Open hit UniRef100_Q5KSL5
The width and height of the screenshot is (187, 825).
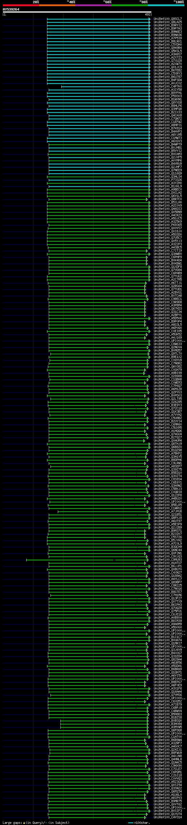click(167, 51)
